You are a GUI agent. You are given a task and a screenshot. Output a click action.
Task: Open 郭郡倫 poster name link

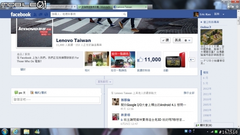pyautogui.click(x=125, y=100)
